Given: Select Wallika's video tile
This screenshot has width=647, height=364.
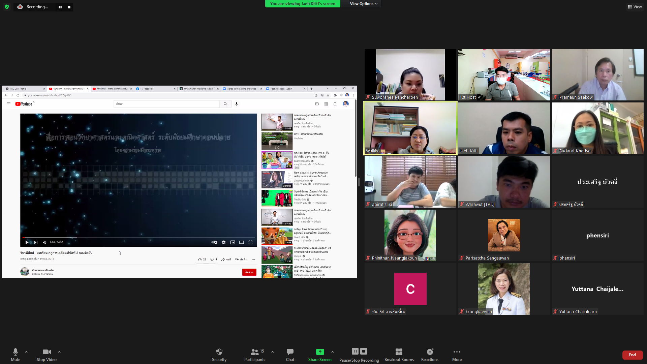Looking at the screenshot, I should (x=410, y=128).
